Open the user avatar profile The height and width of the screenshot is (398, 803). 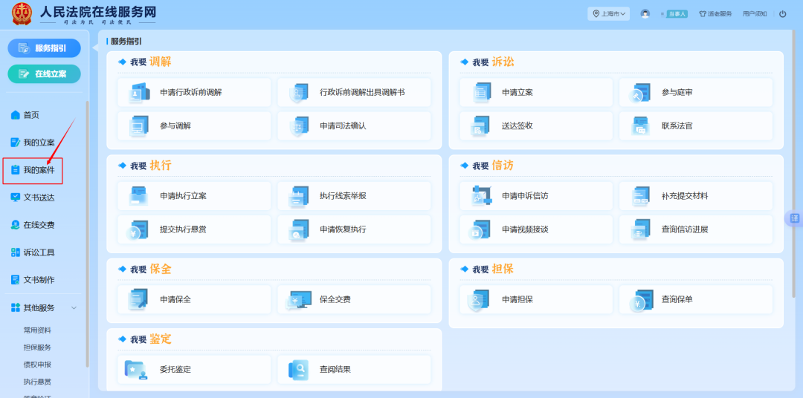click(x=645, y=13)
